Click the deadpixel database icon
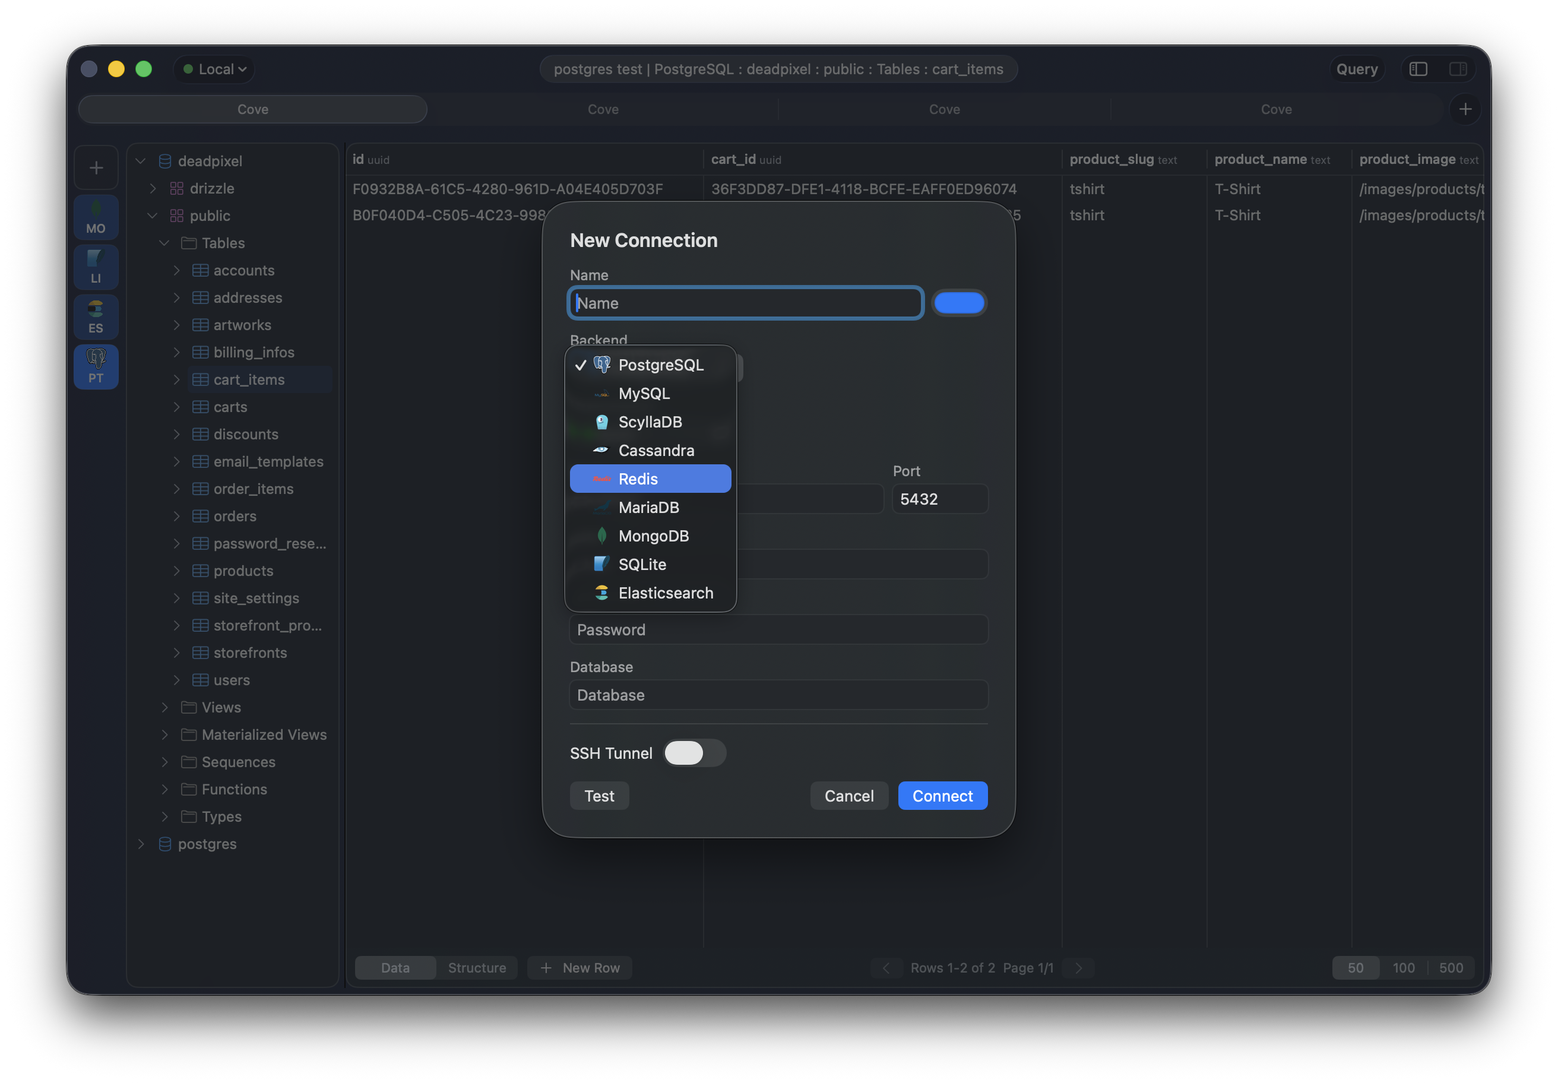The width and height of the screenshot is (1558, 1083). pyautogui.click(x=165, y=161)
